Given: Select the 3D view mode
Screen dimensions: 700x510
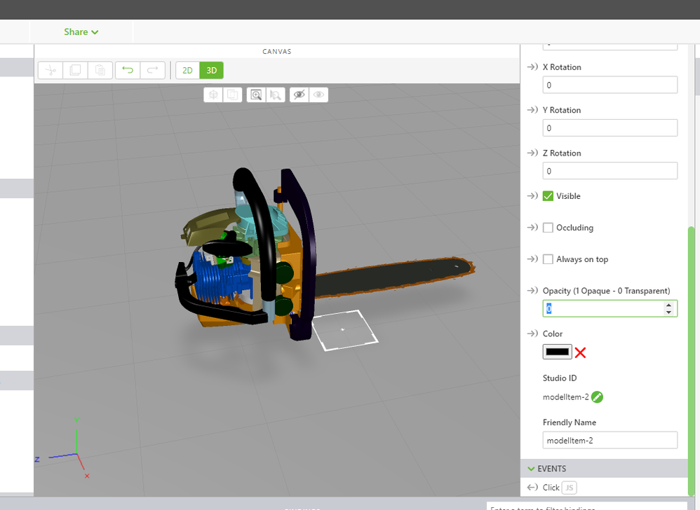Looking at the screenshot, I should (x=211, y=70).
